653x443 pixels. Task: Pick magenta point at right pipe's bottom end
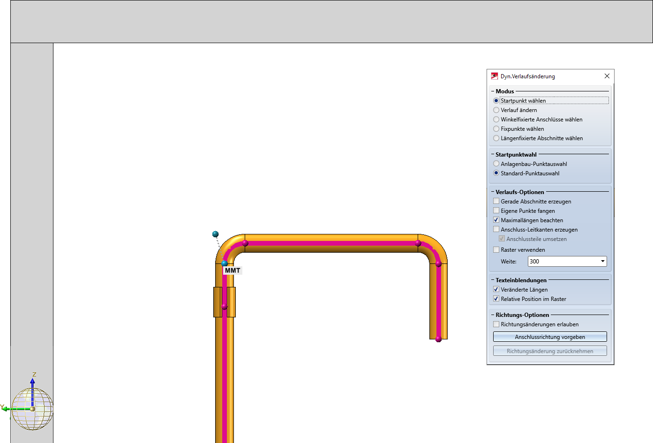coord(438,339)
